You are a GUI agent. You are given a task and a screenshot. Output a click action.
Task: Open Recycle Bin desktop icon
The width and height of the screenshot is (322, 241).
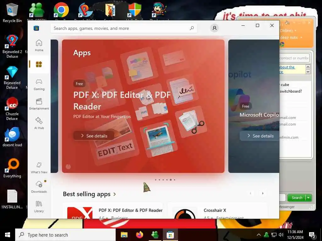tap(12, 13)
